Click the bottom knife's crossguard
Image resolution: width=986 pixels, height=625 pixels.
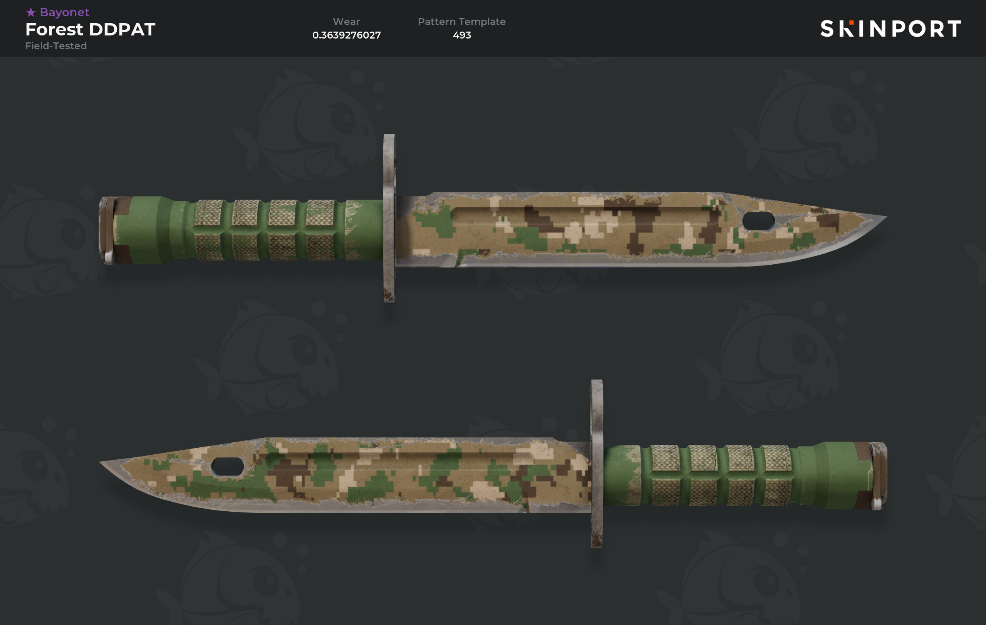click(597, 463)
